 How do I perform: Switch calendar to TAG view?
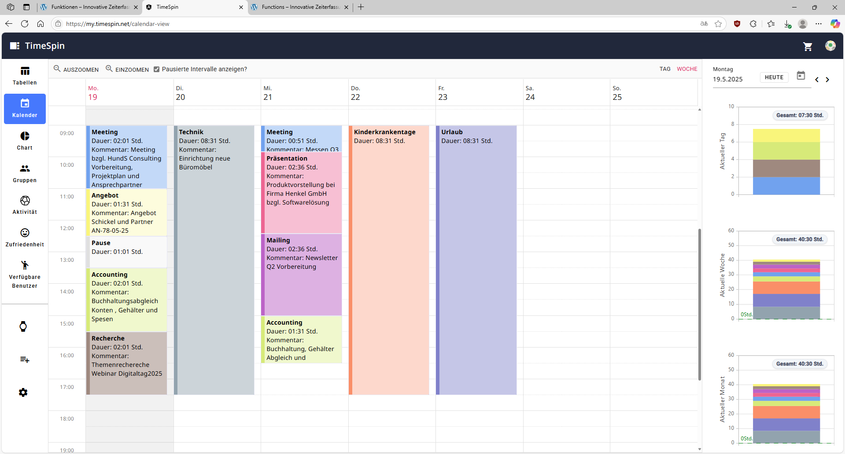pyautogui.click(x=665, y=69)
